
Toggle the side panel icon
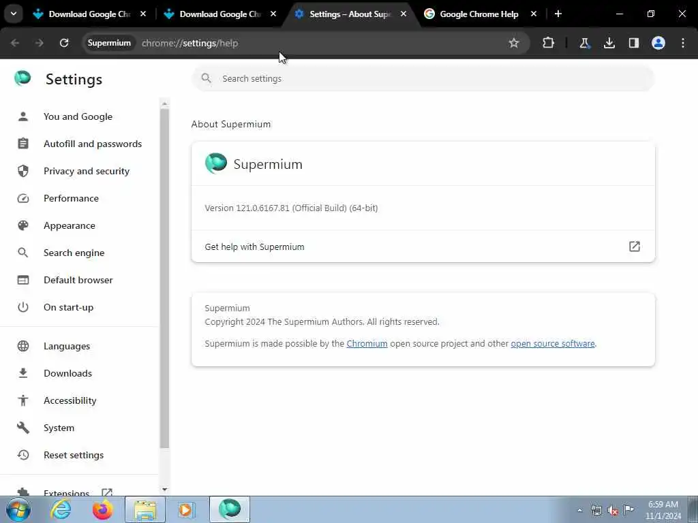(633, 43)
